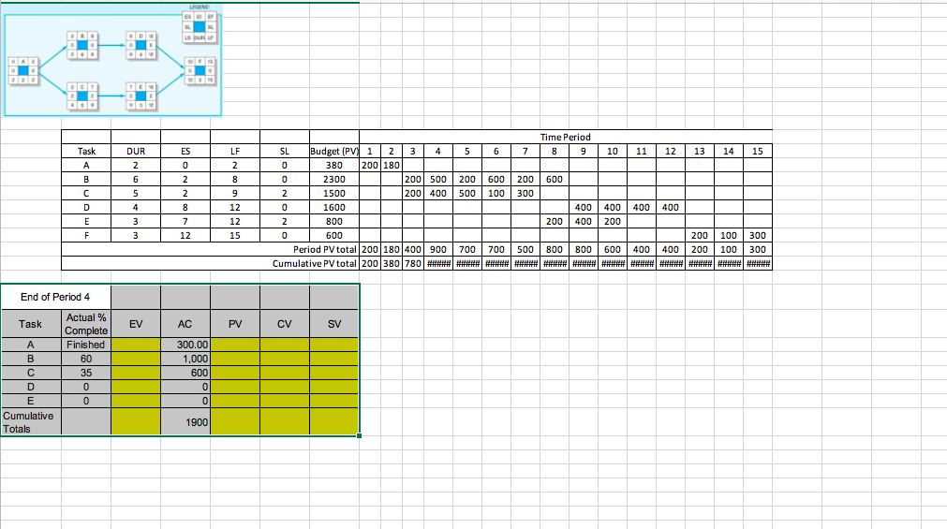Click the yellow CV cell for task B

pos(285,359)
